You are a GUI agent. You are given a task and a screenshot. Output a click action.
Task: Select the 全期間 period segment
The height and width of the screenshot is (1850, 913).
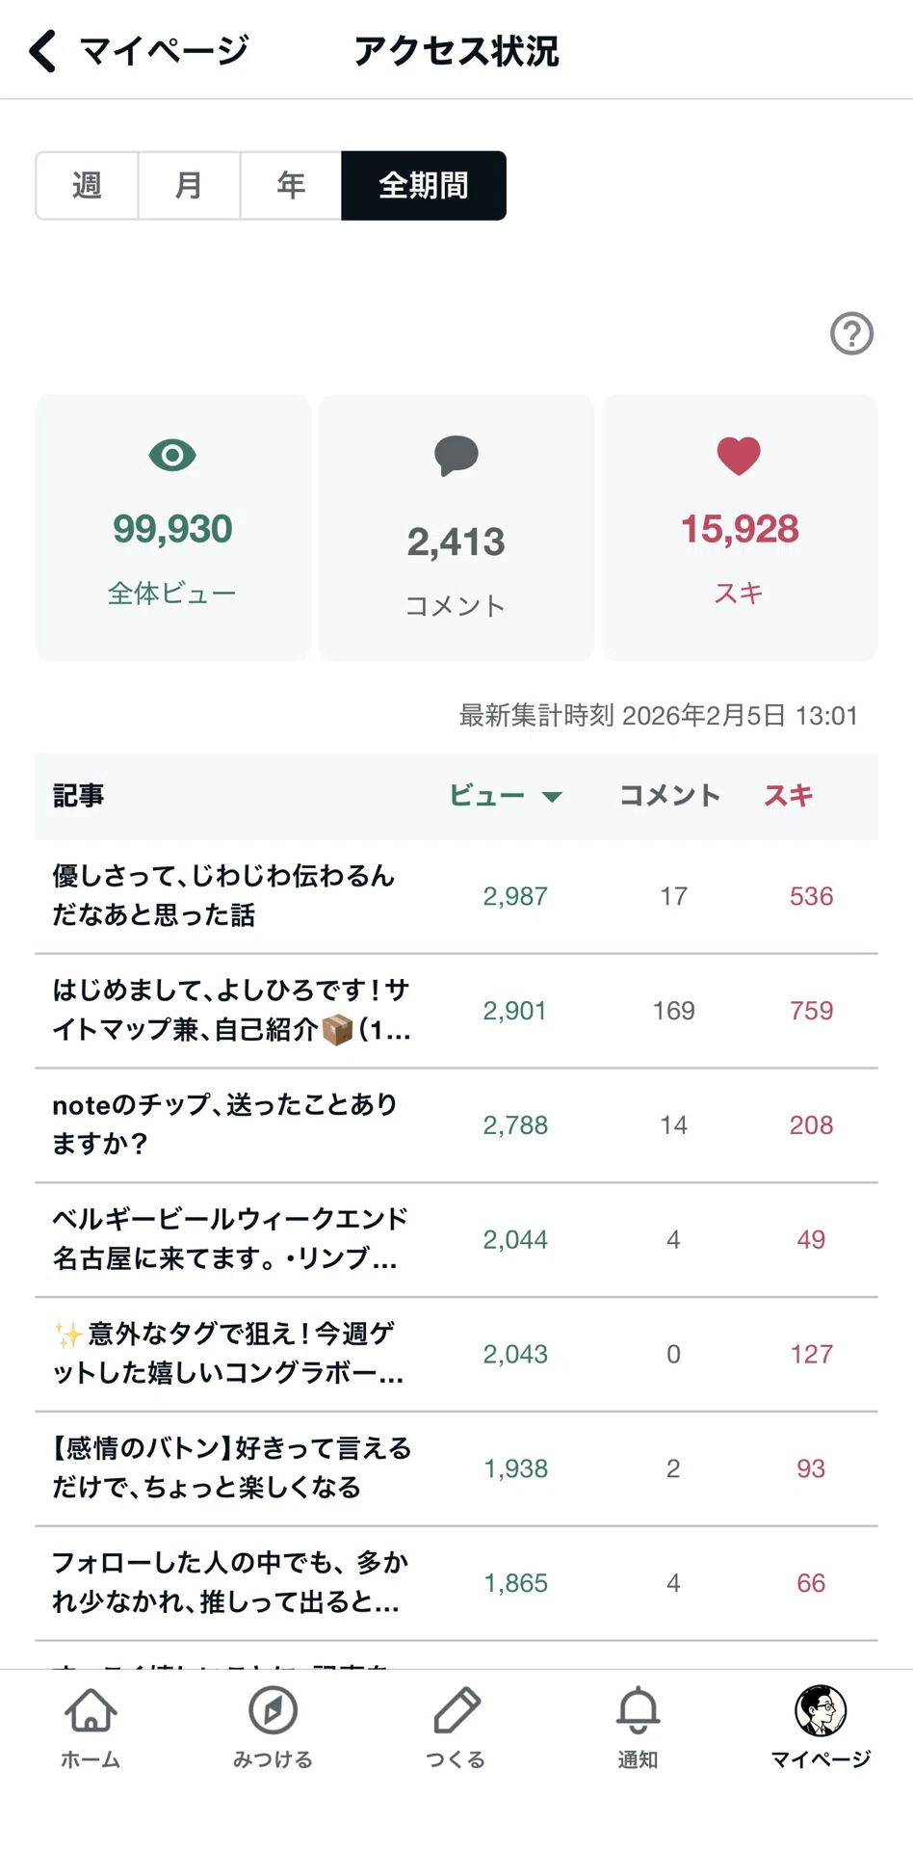[x=424, y=185]
